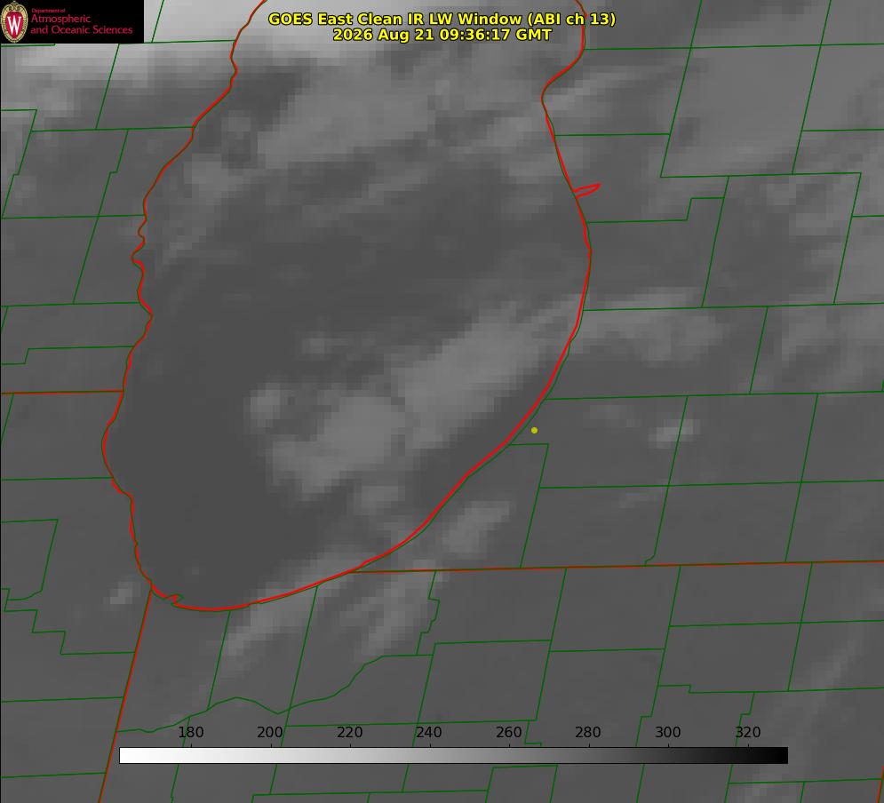Click the UW crest logo
Image resolution: width=884 pixels, height=803 pixels.
click(x=14, y=22)
